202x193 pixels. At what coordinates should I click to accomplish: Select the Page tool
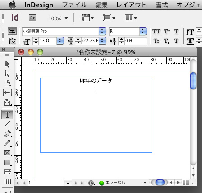coord(7,83)
